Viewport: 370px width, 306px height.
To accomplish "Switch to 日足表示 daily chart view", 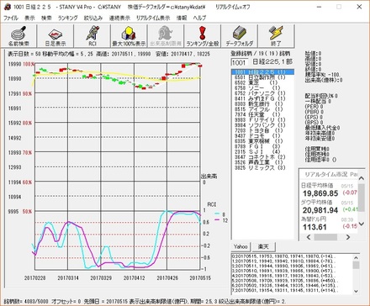I will pyautogui.click(x=55, y=36).
